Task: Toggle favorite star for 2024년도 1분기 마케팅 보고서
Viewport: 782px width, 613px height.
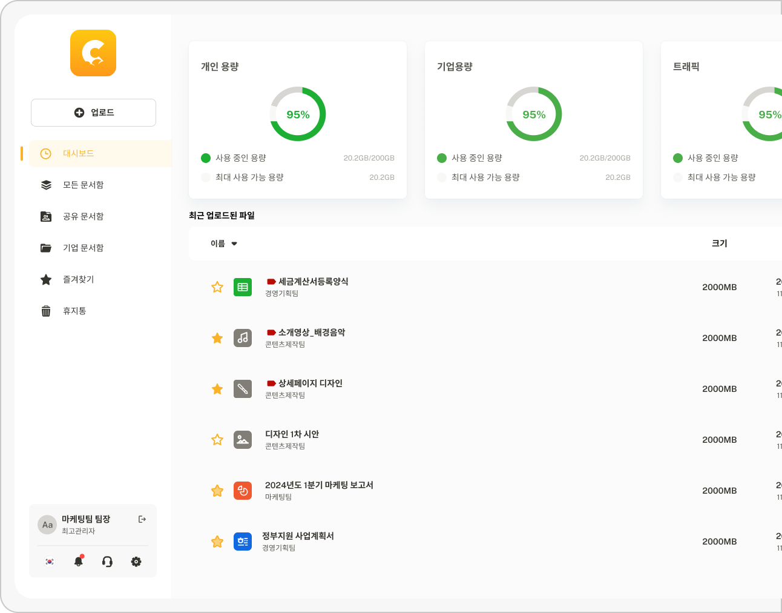Action: 217,491
